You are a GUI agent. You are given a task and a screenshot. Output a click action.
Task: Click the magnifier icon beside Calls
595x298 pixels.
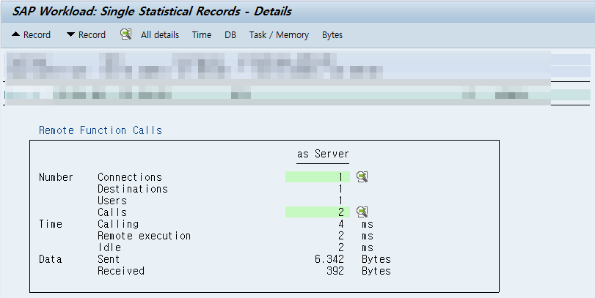coord(362,212)
